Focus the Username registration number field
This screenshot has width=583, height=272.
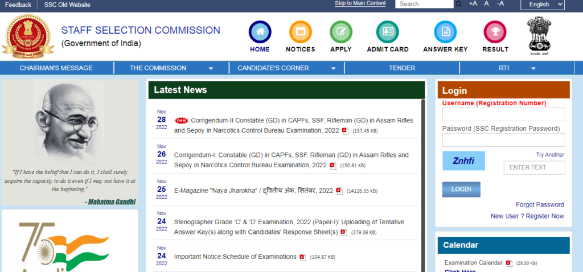[503, 114]
